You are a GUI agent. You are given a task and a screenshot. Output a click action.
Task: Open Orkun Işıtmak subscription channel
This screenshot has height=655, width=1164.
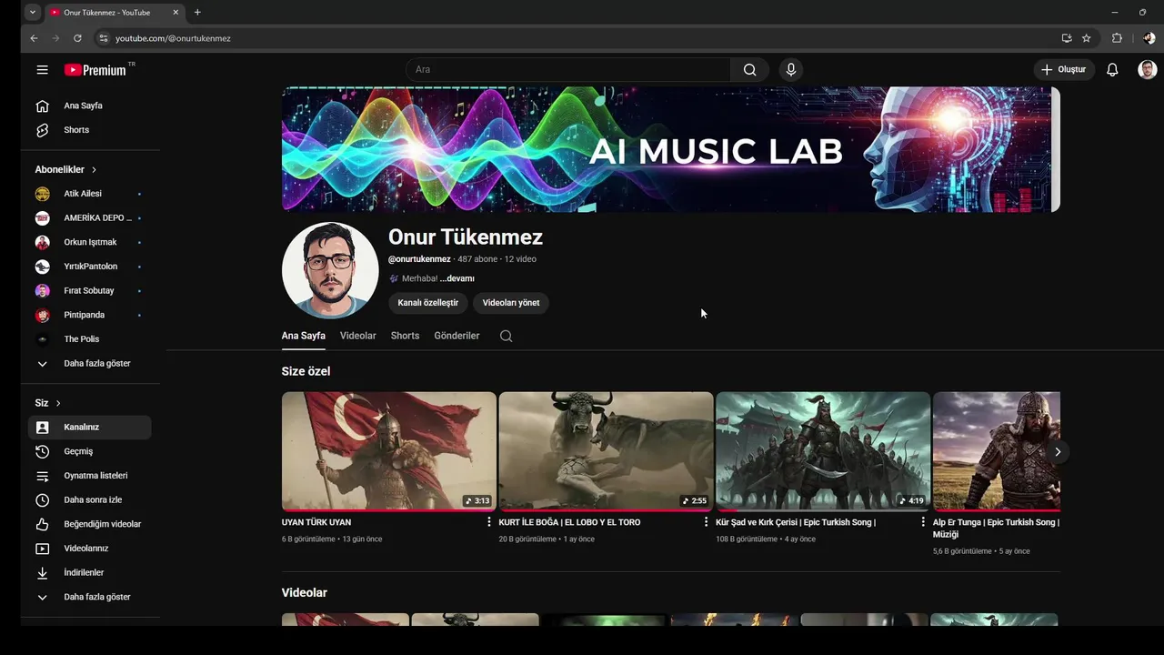89,243
